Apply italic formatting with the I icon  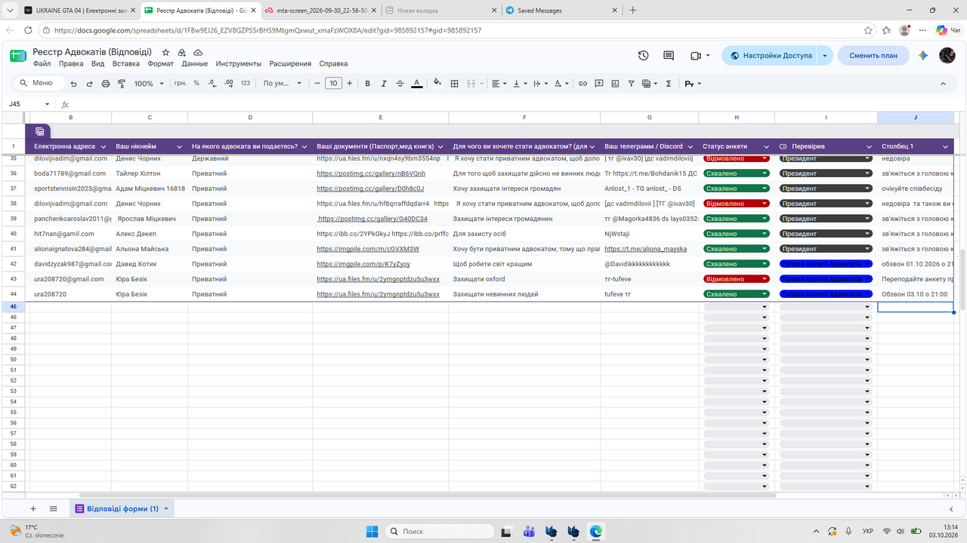point(384,84)
